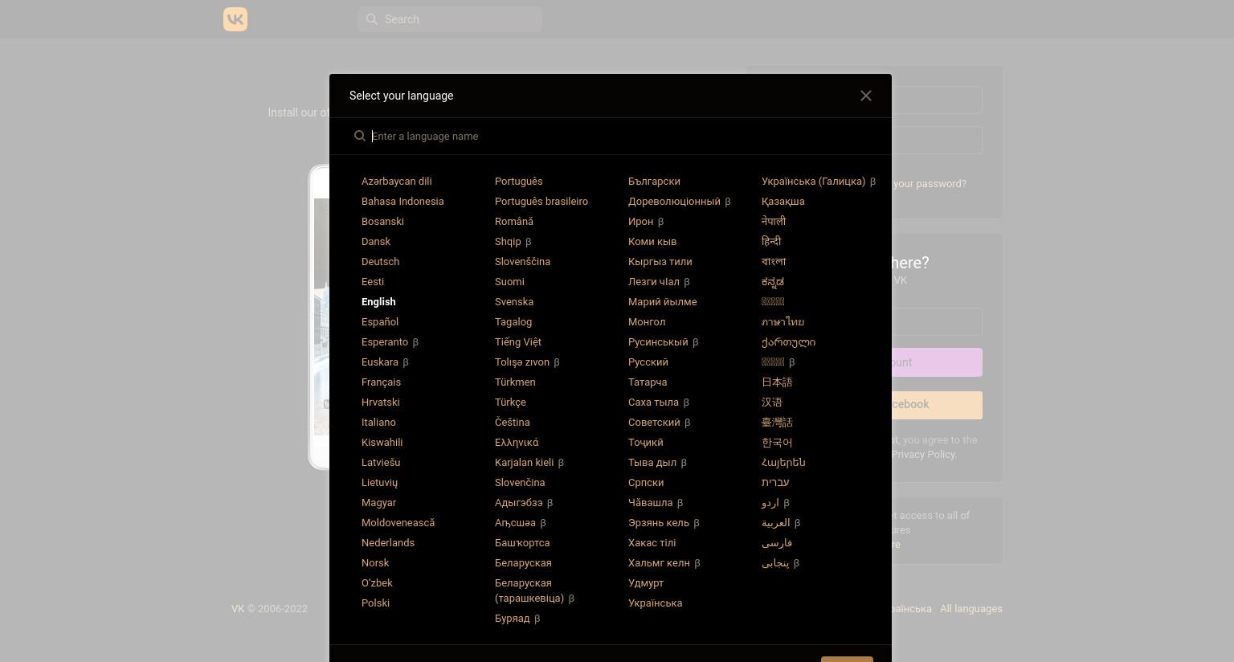Image resolution: width=1234 pixels, height=662 pixels.
Task: Switch language to Español
Action: tap(380, 322)
